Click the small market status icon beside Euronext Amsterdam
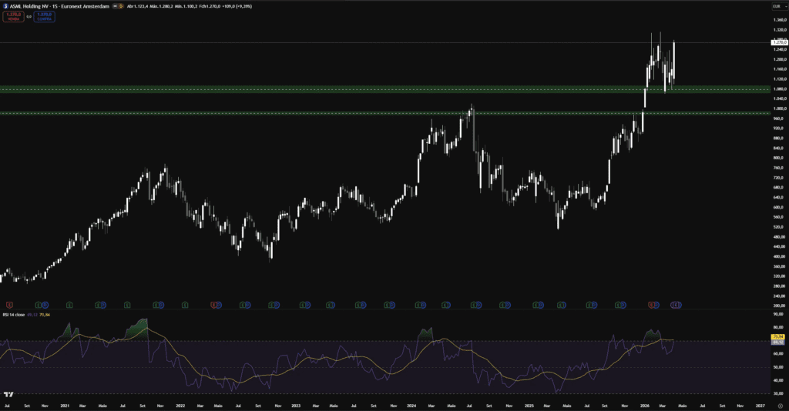The image size is (789, 411). tap(115, 5)
